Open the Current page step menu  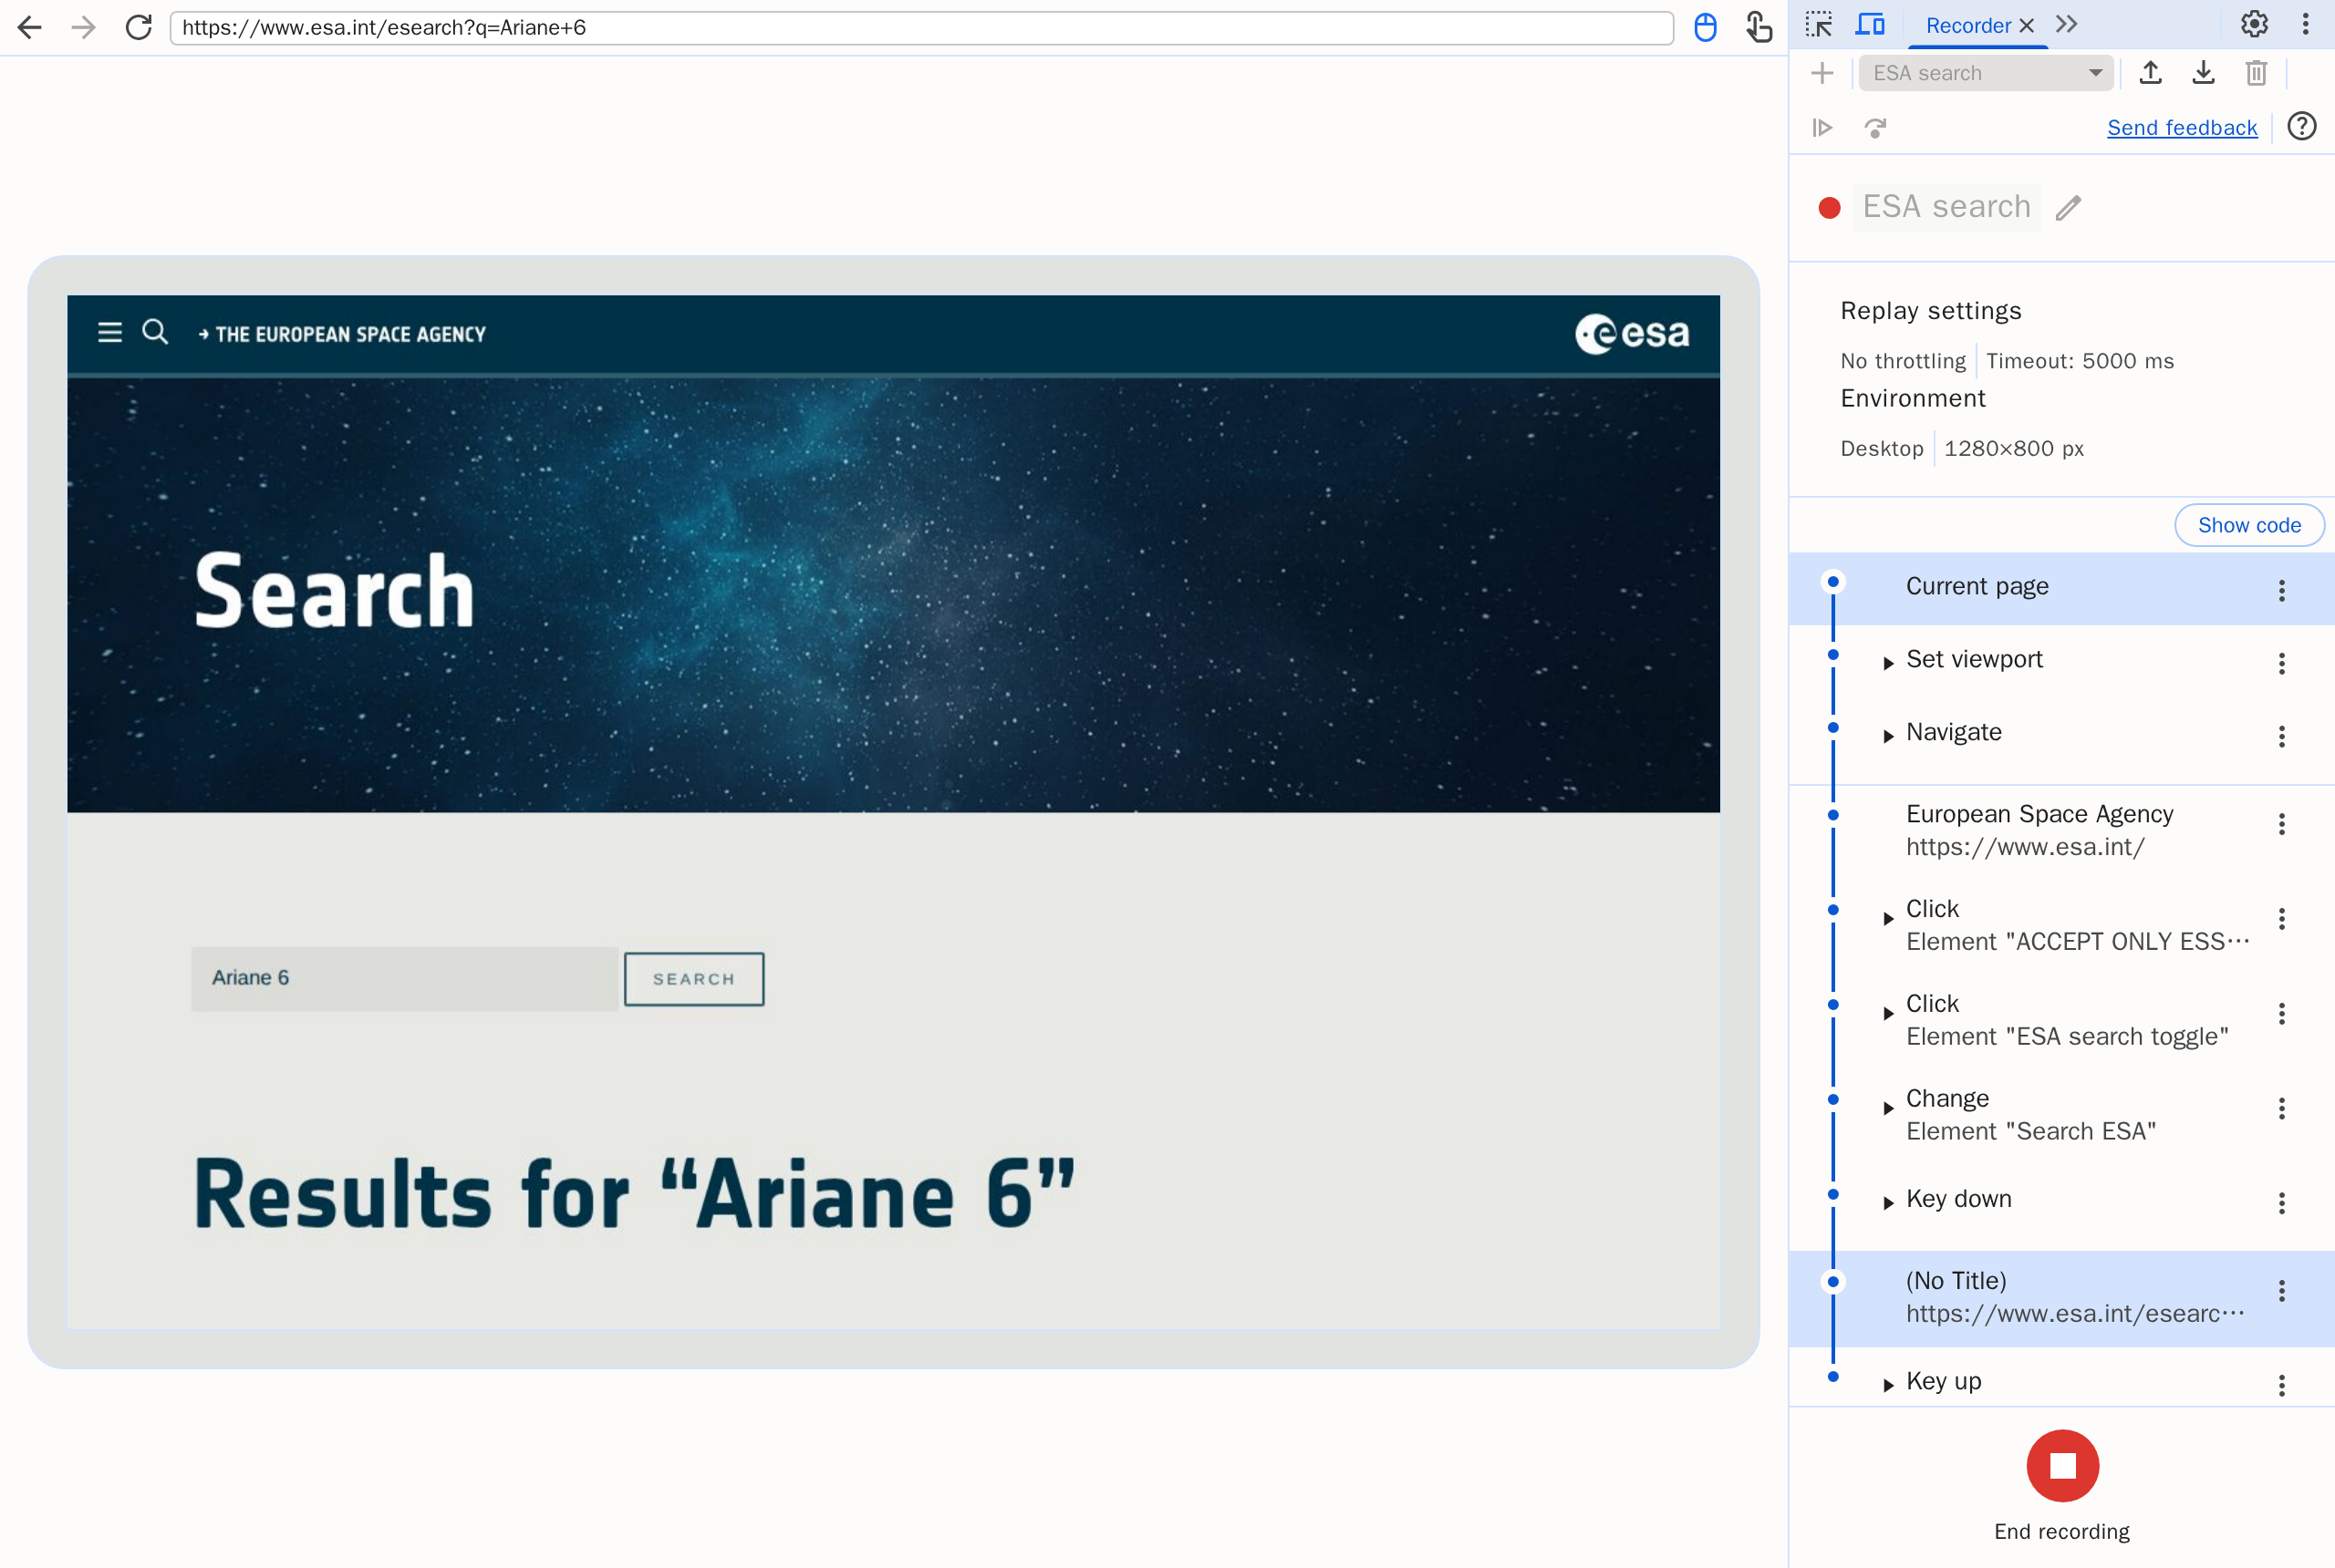[x=2282, y=590]
